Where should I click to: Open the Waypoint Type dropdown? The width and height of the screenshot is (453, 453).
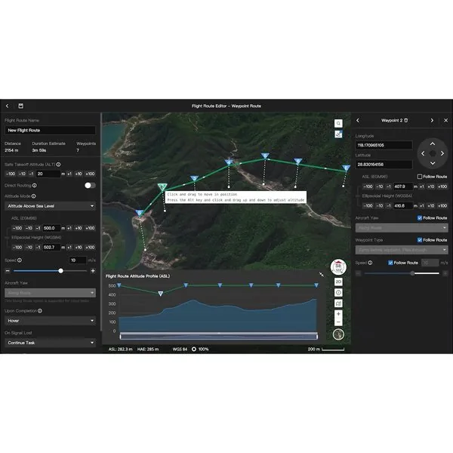click(402, 250)
